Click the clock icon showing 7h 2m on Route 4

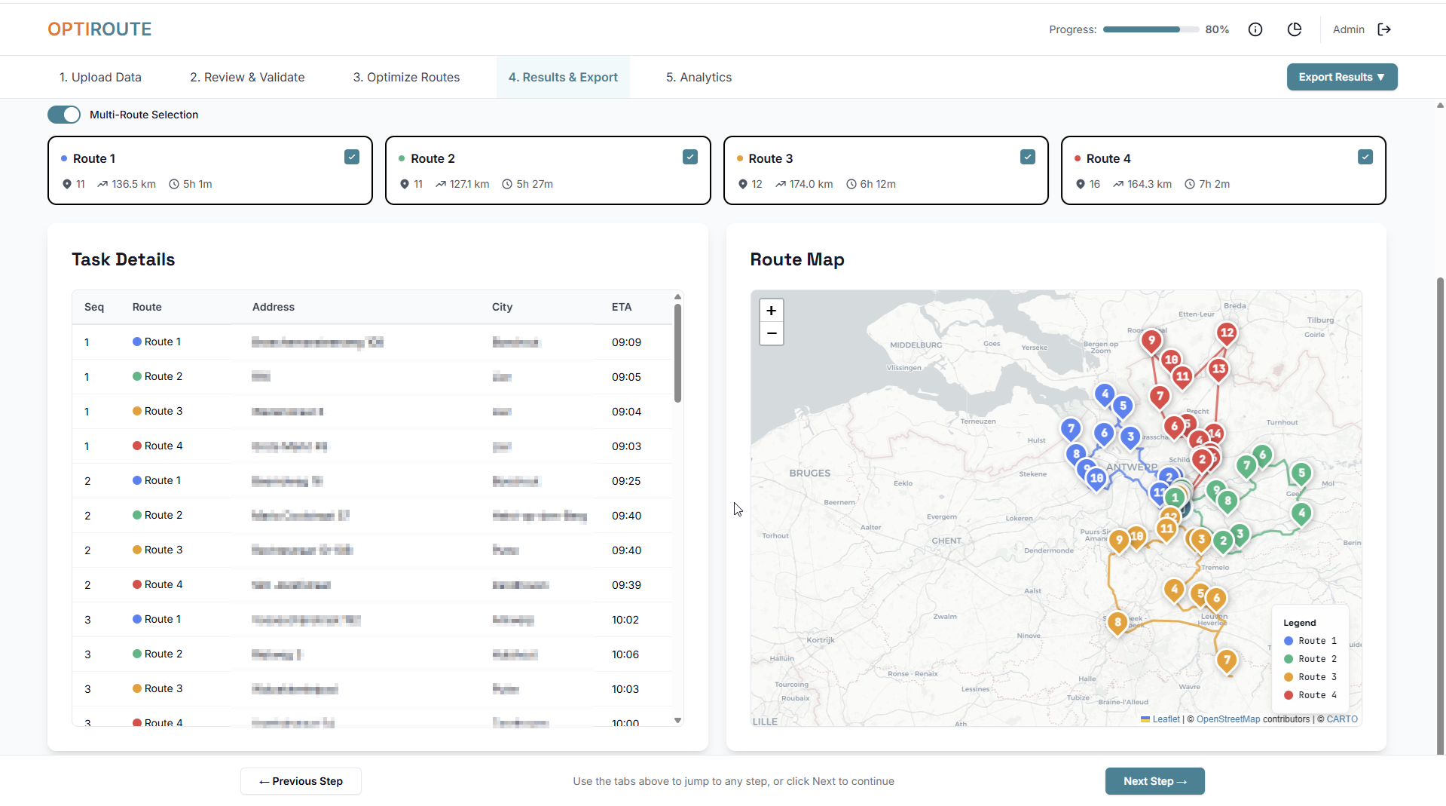click(1191, 184)
